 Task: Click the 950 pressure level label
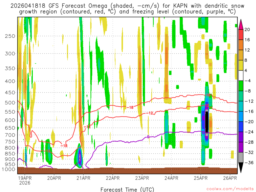[x=10, y=164]
